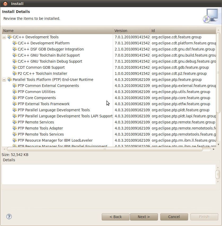The width and height of the screenshot is (222, 226).
Task: Select the C/C++ GNU Toolchain Build Support row
Action: point(109,55)
